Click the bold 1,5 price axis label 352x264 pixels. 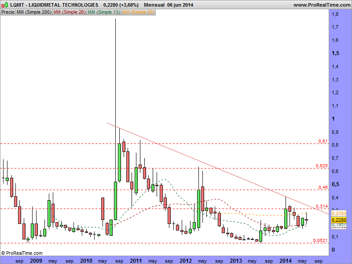click(335, 53)
